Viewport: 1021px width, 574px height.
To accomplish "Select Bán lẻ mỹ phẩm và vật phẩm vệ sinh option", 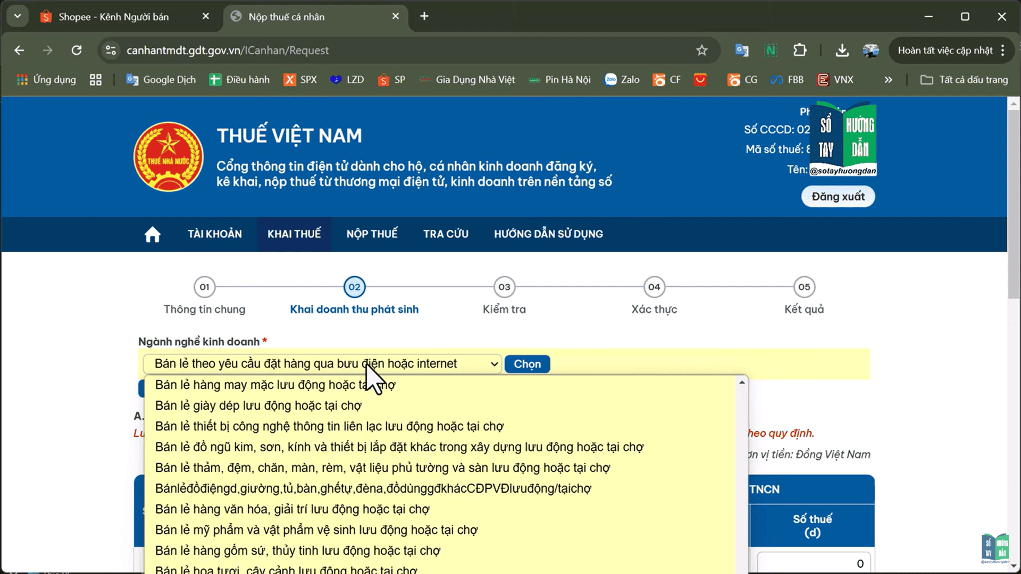I will pyautogui.click(x=440, y=530).
